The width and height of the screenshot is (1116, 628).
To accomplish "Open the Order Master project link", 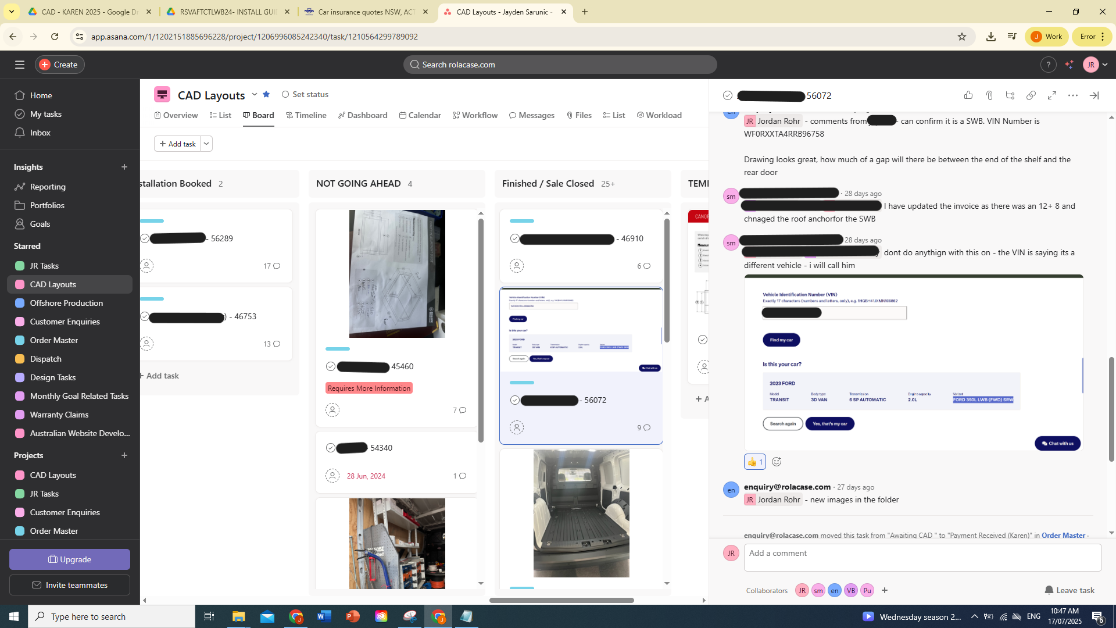I will pos(1063,535).
